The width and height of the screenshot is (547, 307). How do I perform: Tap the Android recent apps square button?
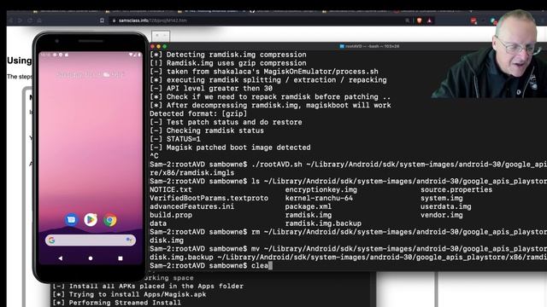[x=121, y=258]
